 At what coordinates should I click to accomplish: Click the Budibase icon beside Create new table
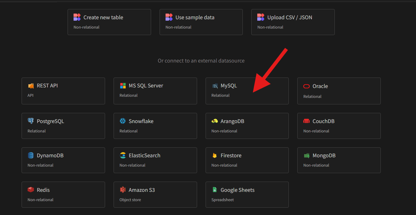coord(77,17)
